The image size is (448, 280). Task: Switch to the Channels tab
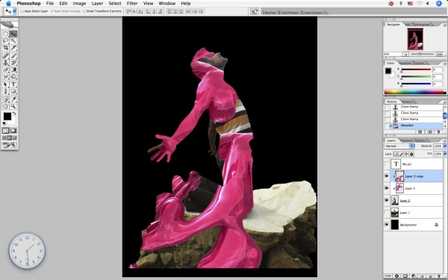coord(407,140)
